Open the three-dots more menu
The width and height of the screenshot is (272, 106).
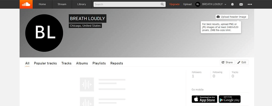point(250,4)
